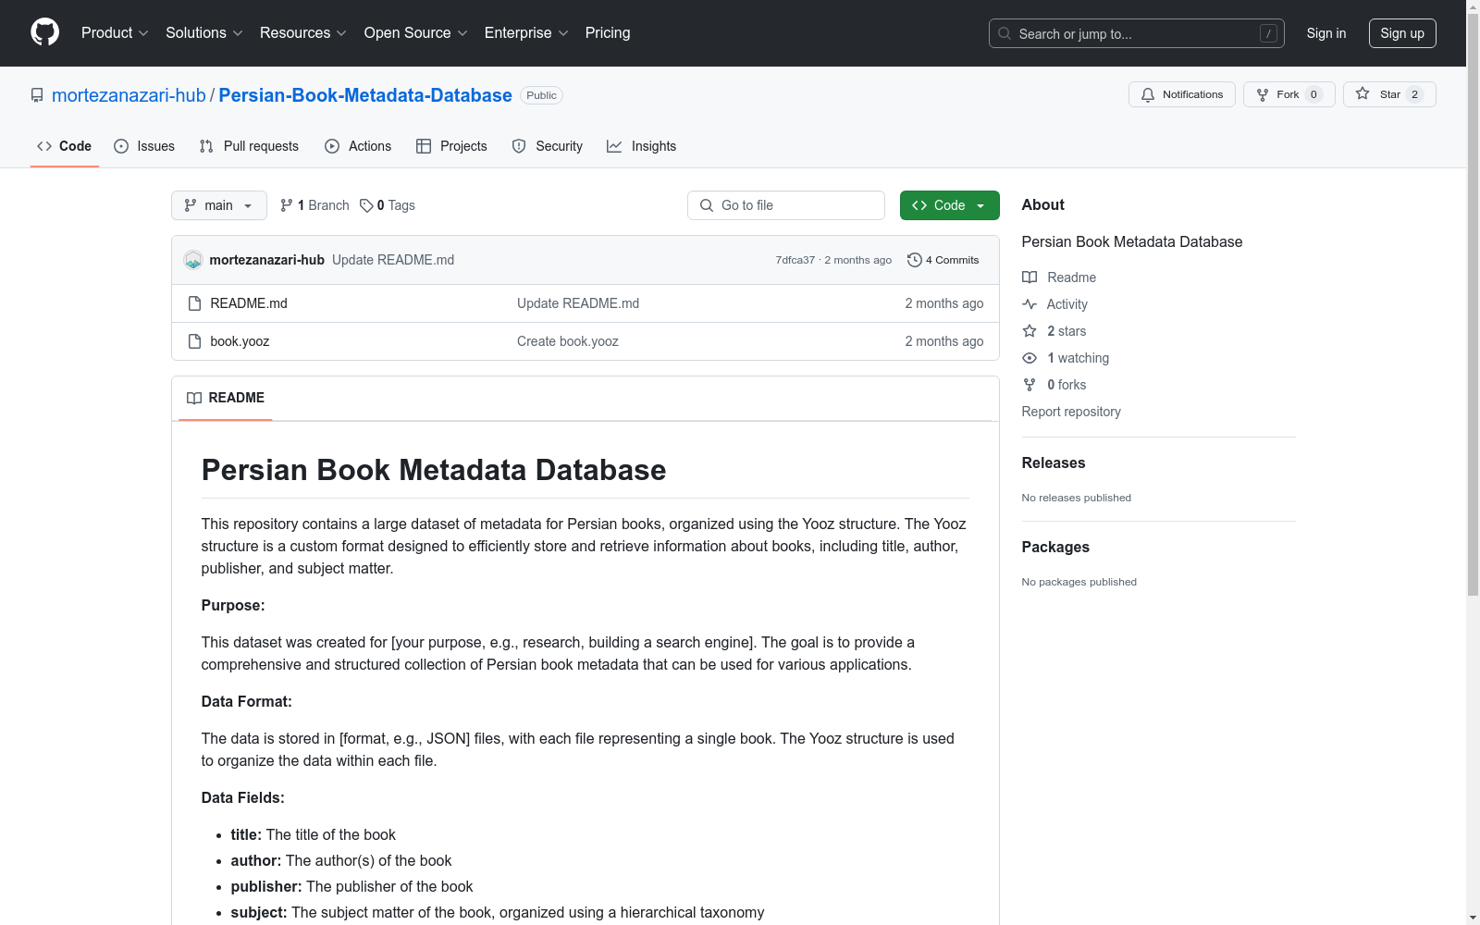Click the book icon beside Readme in About
The image size is (1480, 925).
click(1030, 277)
